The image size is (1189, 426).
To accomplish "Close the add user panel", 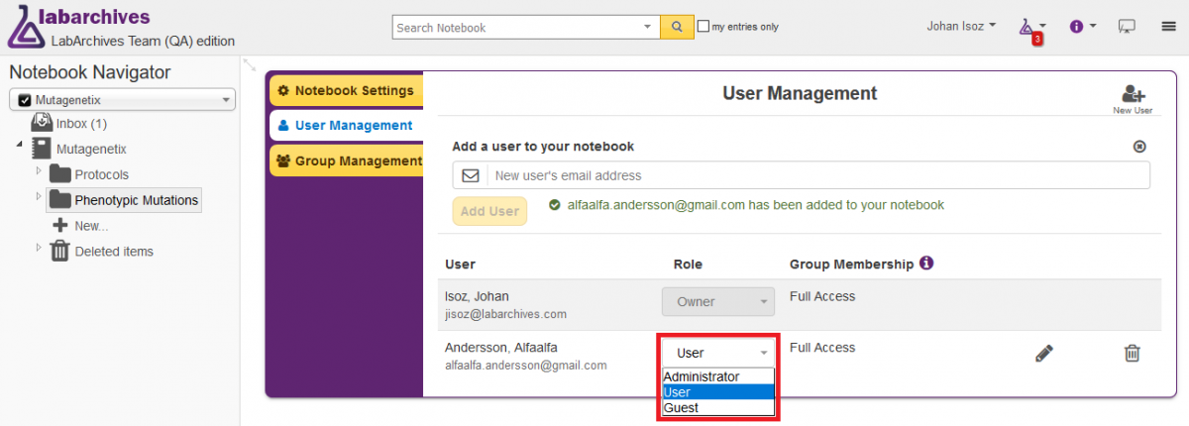I will [1139, 146].
